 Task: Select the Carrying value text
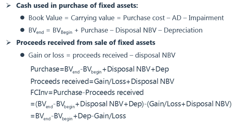click(93, 18)
